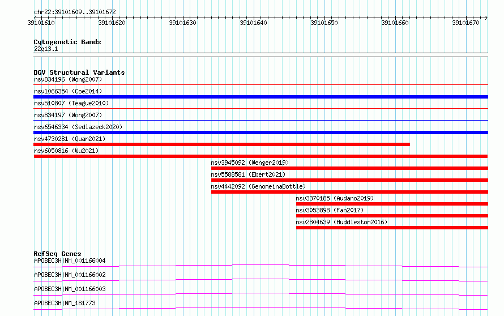Click the magenta gene line under NM_181773
This screenshot has height=316, width=504.
coord(260,308)
